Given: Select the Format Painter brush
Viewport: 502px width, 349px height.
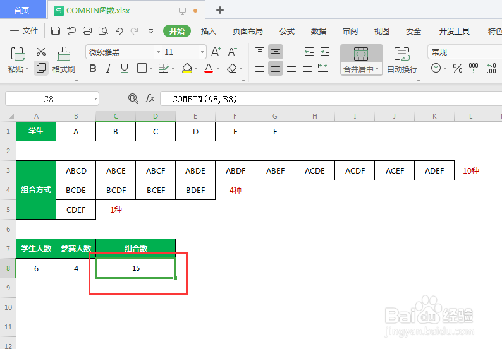Looking at the screenshot, I should (64, 54).
